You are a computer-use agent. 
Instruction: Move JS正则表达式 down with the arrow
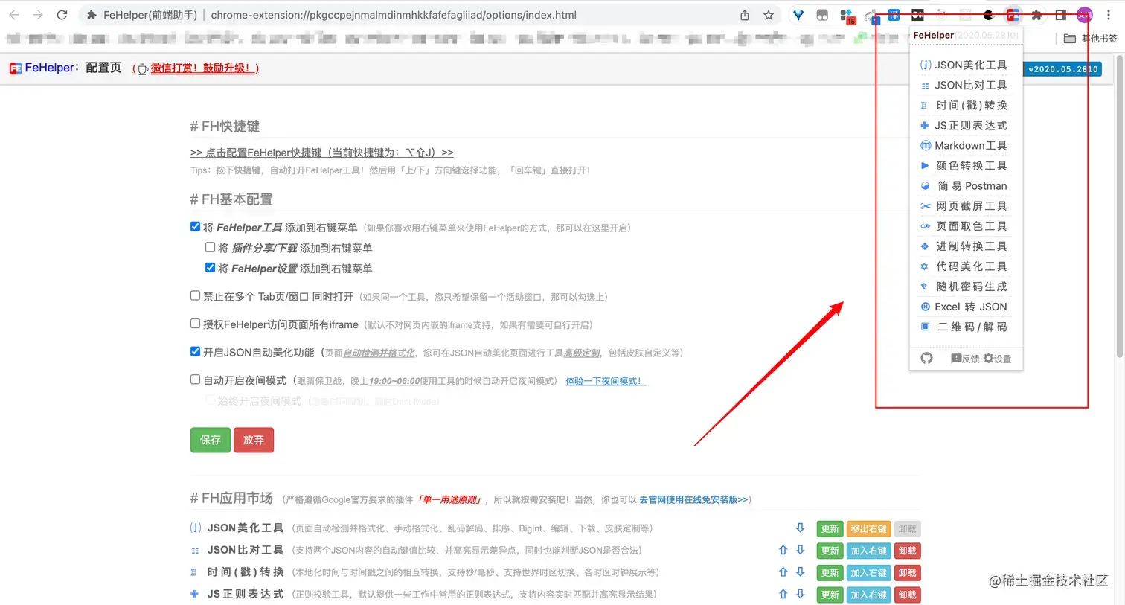point(801,594)
